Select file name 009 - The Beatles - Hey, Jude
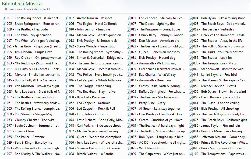 (x=27, y=29)
